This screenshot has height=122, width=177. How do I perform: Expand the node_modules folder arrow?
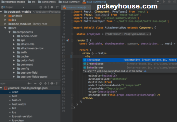[5, 24]
